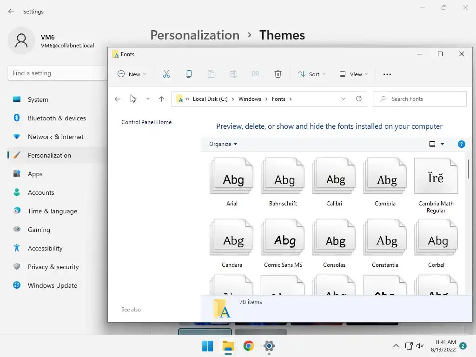Expand the Organize dropdown
Image resolution: width=476 pixels, height=357 pixels.
coord(223,144)
